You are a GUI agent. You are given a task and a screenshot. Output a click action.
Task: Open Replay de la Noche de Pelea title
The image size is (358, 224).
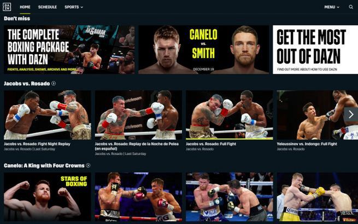[x=137, y=146]
